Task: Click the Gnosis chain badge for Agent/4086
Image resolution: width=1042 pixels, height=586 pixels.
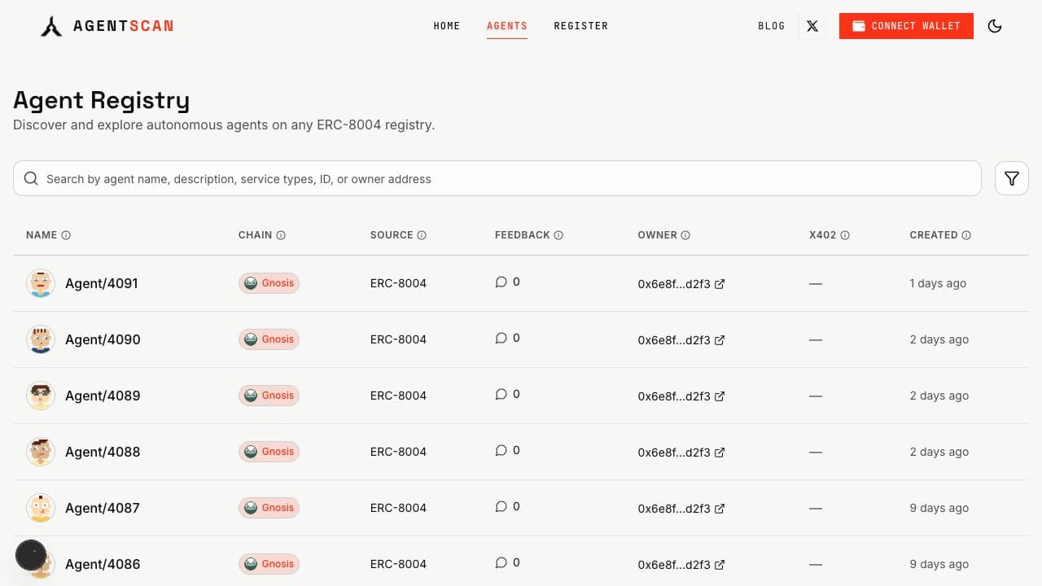Action: 269,564
